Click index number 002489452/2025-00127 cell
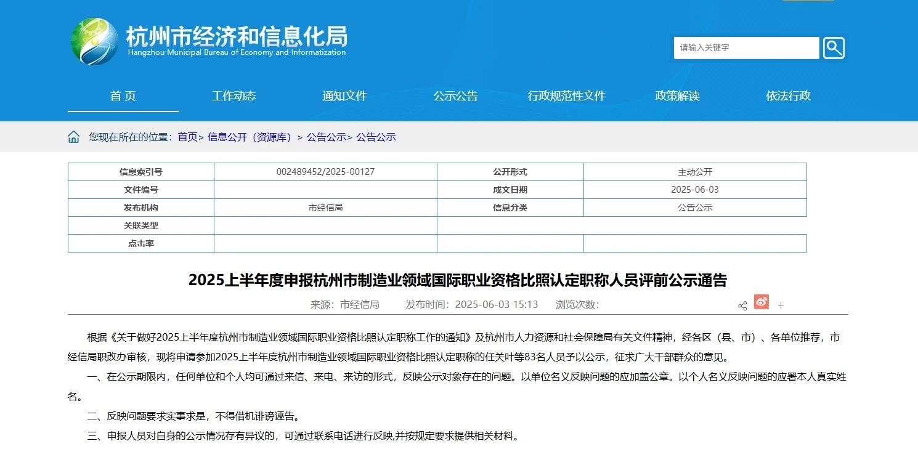The width and height of the screenshot is (918, 449). (x=325, y=172)
